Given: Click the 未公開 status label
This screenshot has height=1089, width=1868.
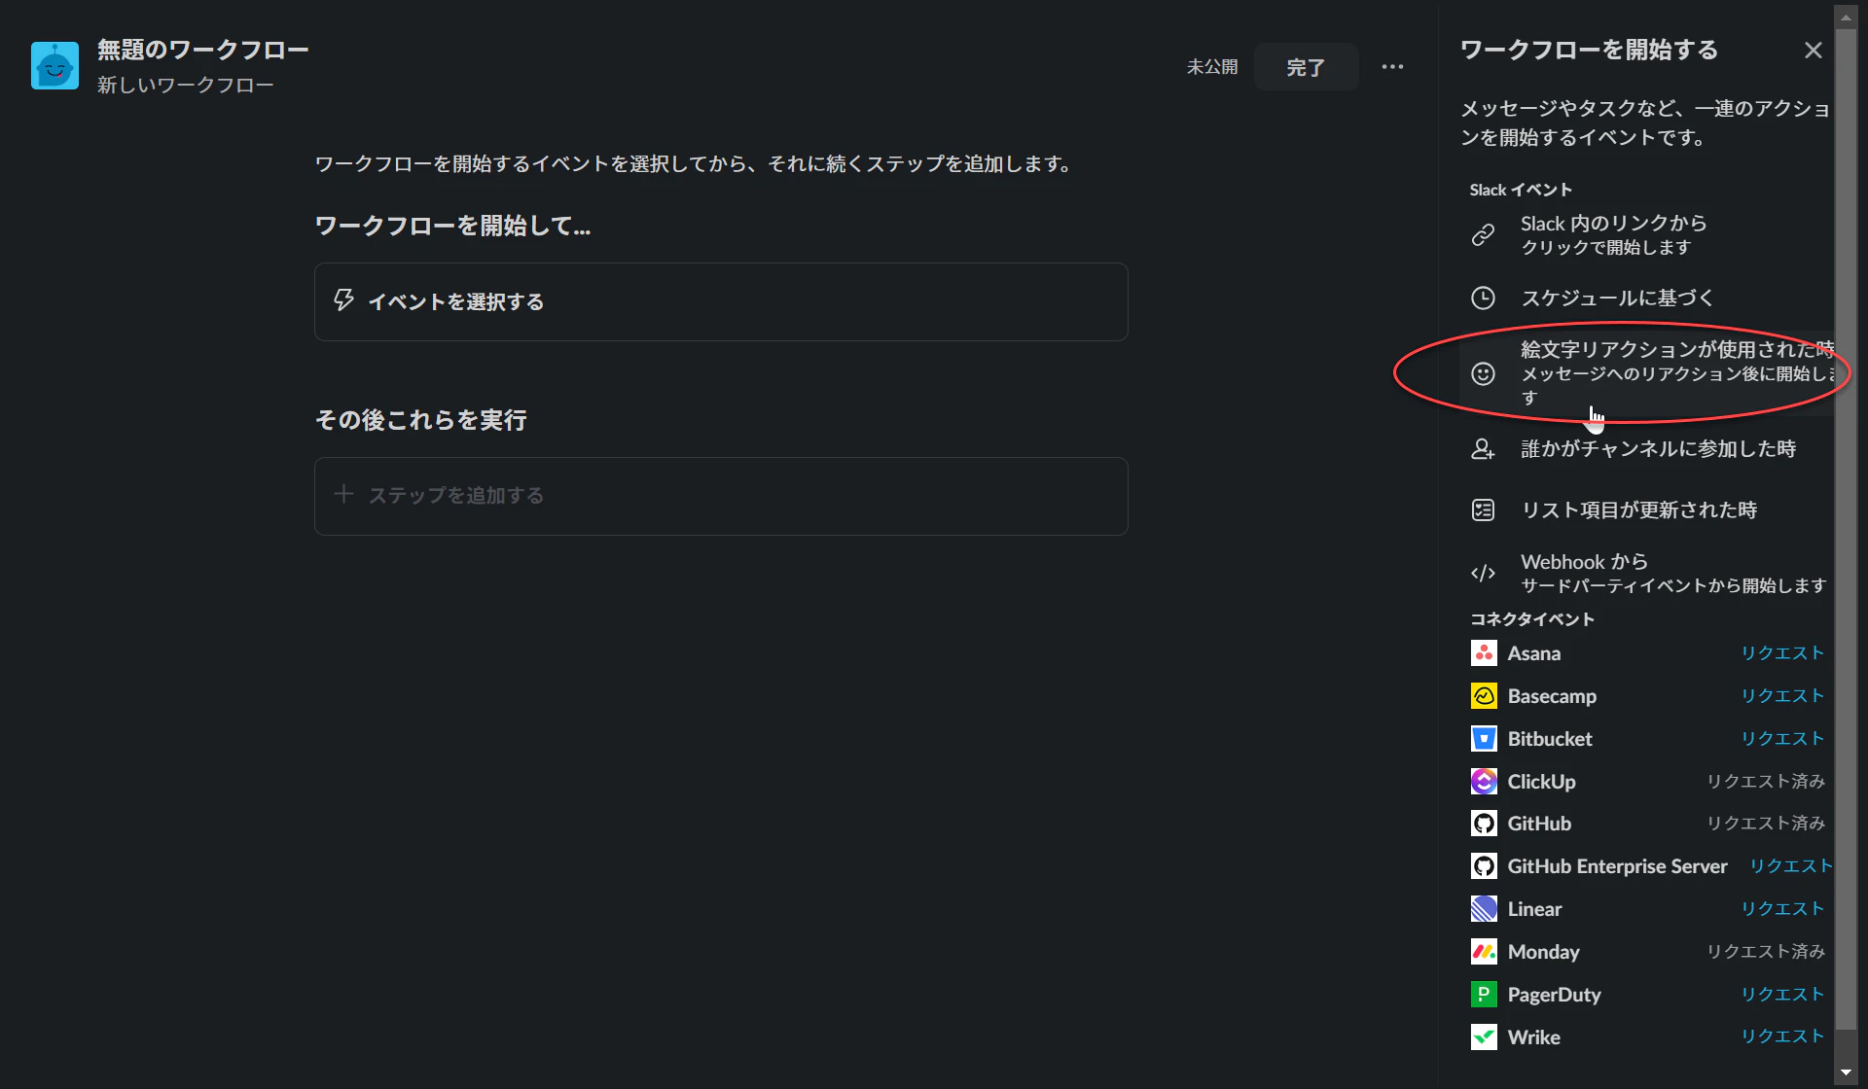Looking at the screenshot, I should (1212, 67).
